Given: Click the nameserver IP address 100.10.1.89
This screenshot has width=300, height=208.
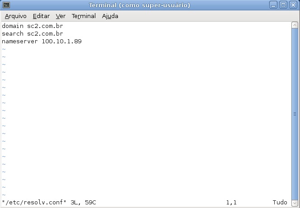Looking at the screenshot, I should [x=62, y=41].
